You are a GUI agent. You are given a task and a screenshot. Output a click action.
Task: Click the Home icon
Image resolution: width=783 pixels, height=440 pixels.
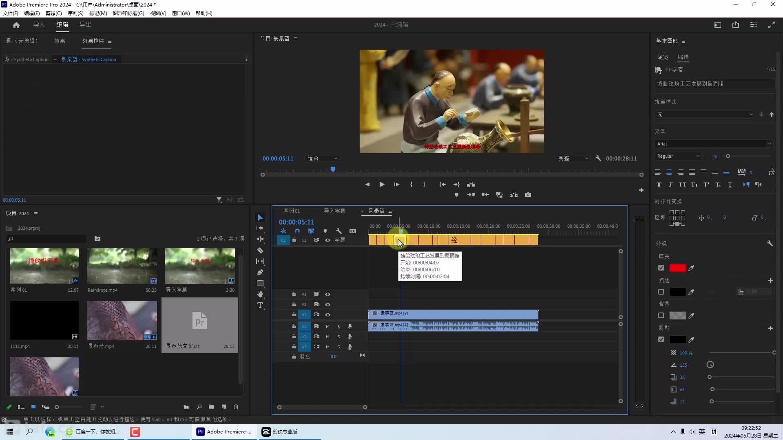tap(16, 25)
